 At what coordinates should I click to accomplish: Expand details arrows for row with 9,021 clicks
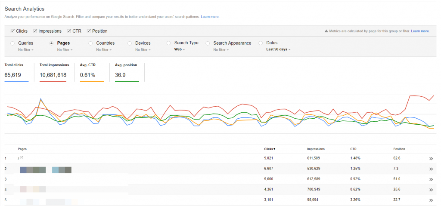click(431, 159)
